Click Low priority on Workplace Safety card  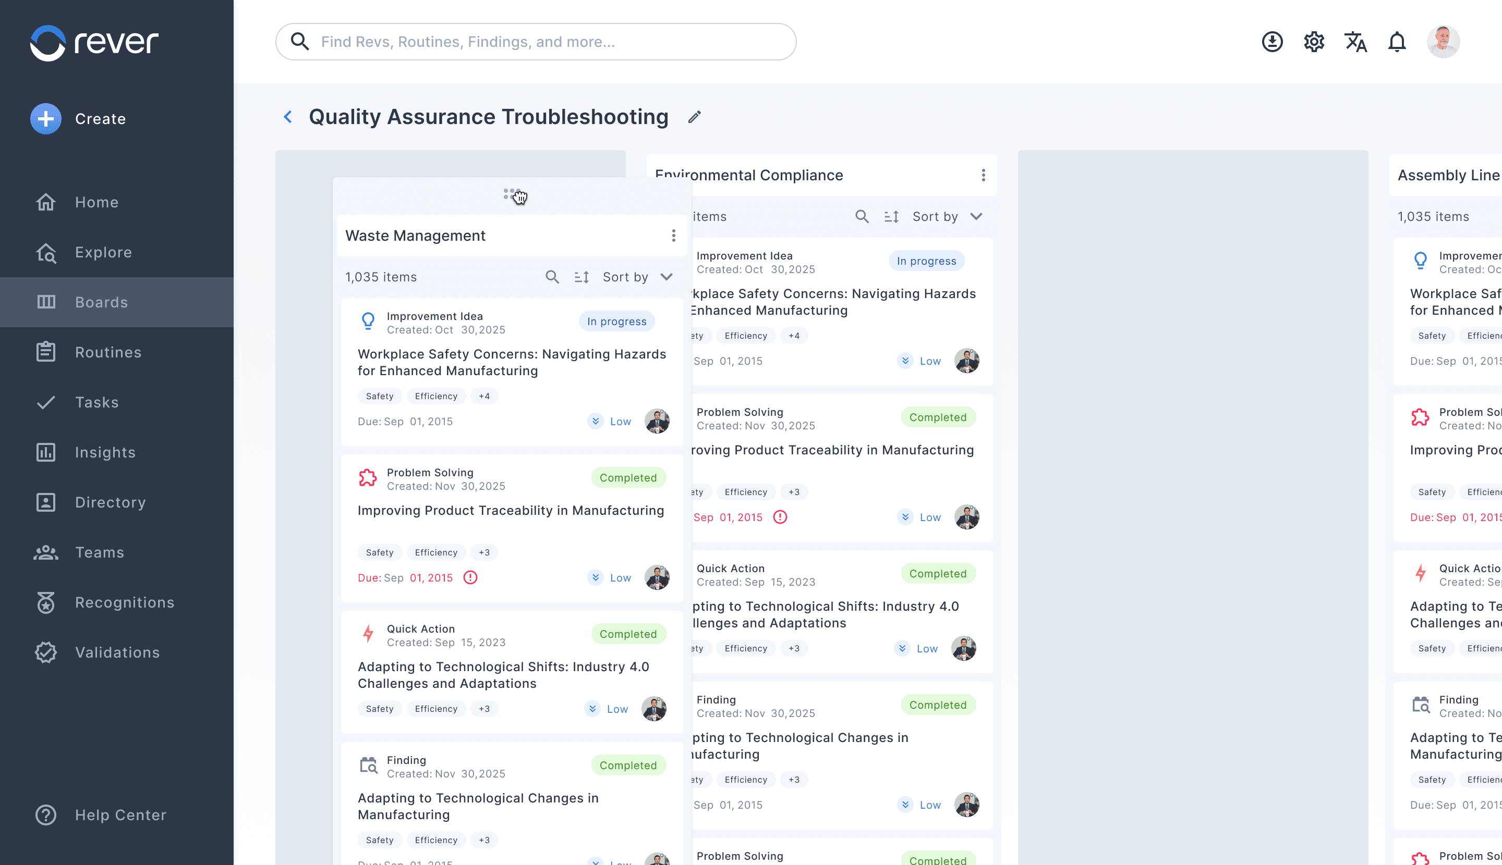[610, 421]
